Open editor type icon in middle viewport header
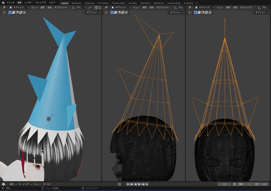Screen dimensions: 271x191 [107, 8]
